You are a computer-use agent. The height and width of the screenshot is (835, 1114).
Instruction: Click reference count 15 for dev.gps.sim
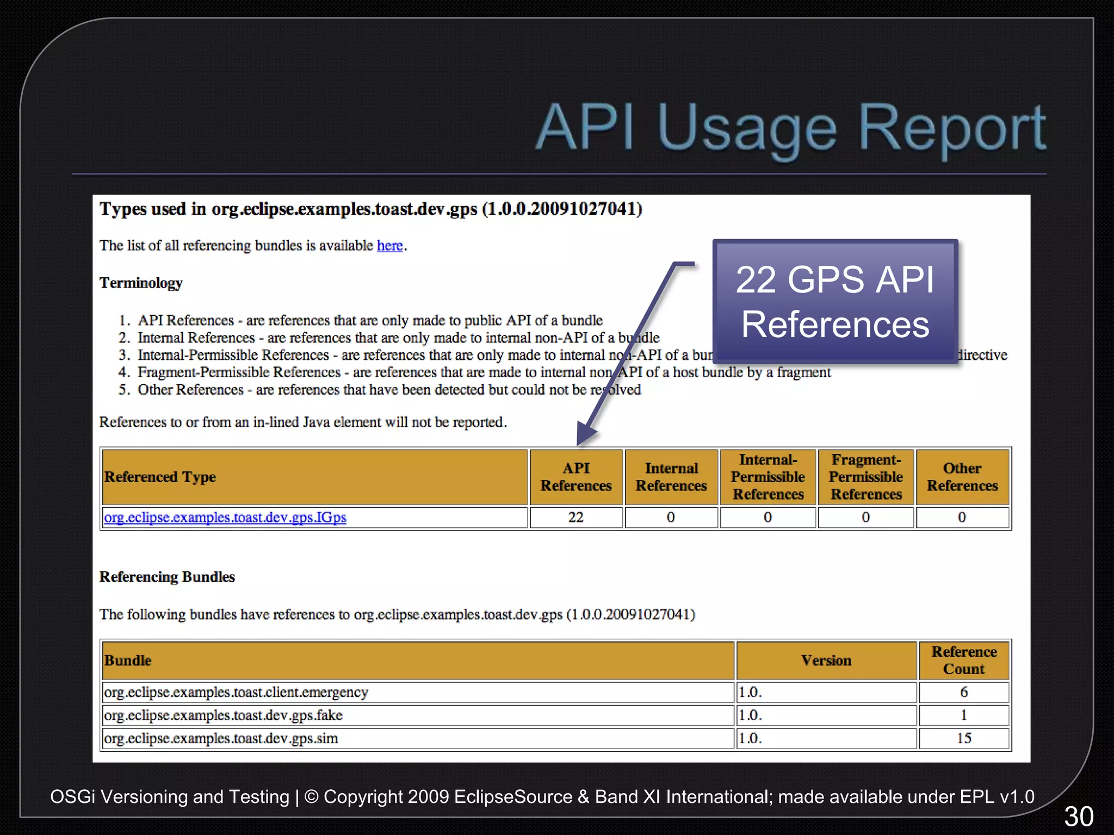pos(964,738)
